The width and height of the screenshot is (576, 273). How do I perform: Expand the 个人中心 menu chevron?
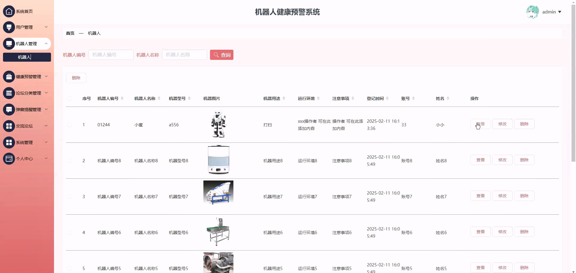46,158
